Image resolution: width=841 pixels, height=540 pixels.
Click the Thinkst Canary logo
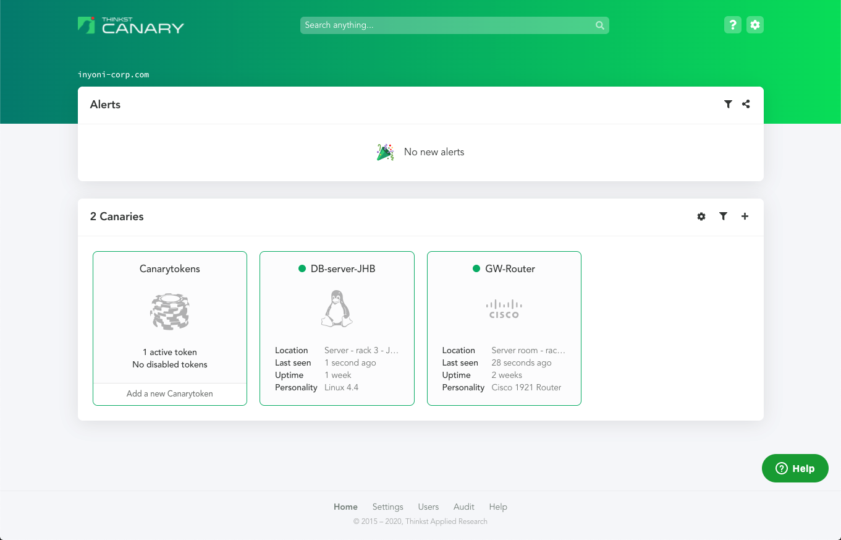[x=131, y=25]
